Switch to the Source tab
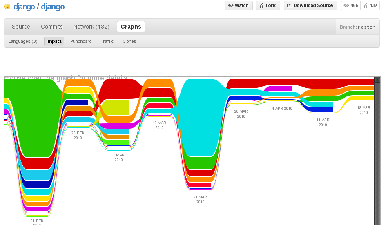The width and height of the screenshot is (388, 225). click(x=21, y=27)
